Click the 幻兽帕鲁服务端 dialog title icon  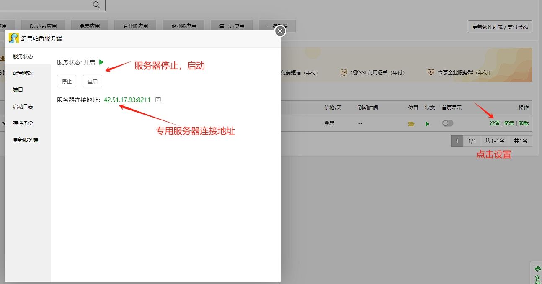[13, 38]
